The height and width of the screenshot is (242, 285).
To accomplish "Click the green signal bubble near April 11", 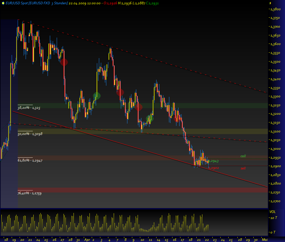I will click(150, 118).
